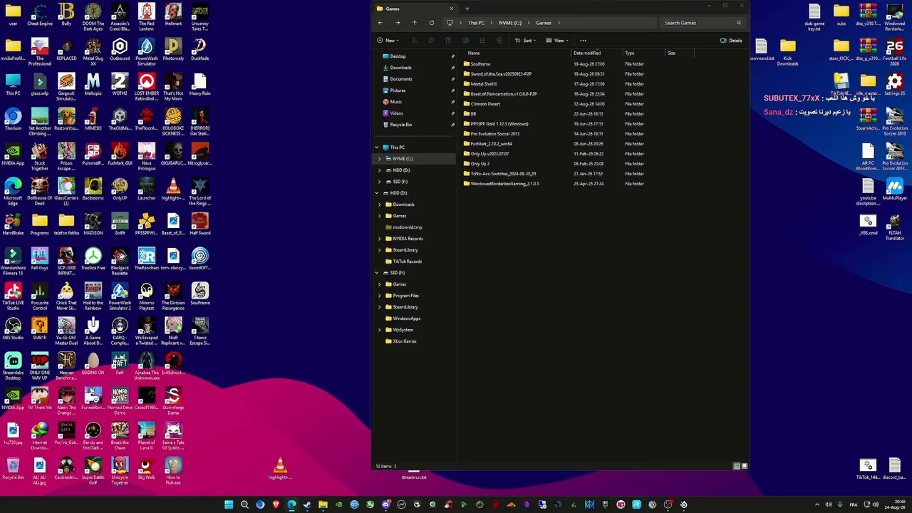Refresh the Games folder view
The height and width of the screenshot is (513, 912).
(x=432, y=23)
